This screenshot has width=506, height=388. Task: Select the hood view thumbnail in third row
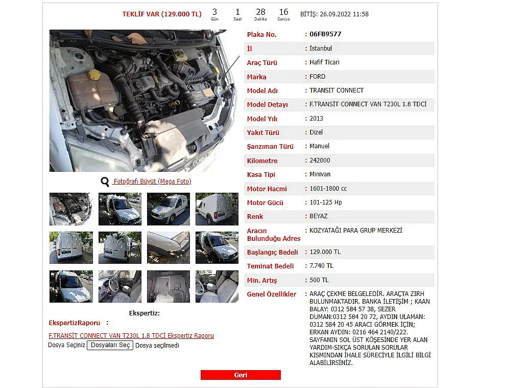coord(71,287)
